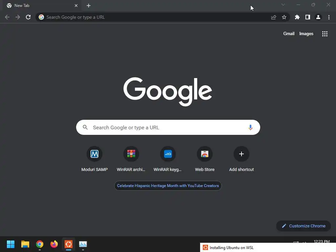This screenshot has height=252, width=336.
Task: Open the tab search chevron
Action: click(x=283, y=5)
